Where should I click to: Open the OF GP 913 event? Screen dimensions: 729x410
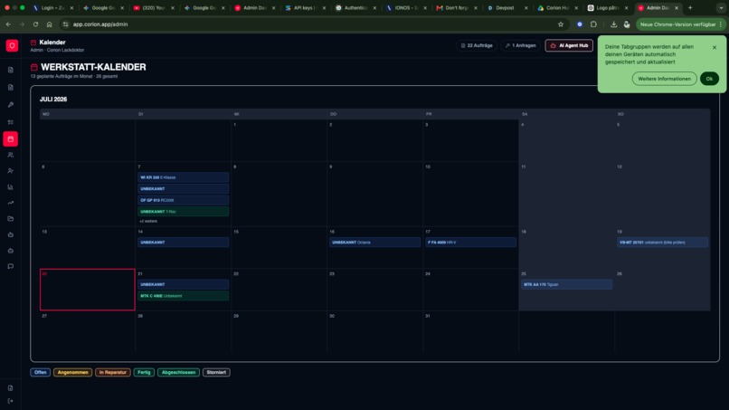184,200
